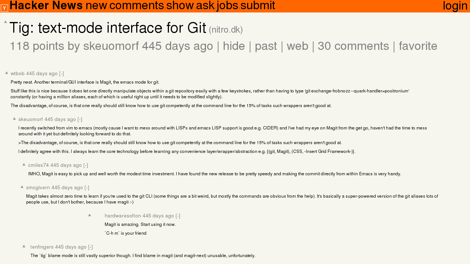470x264 pixels.
Task: Open the login page
Action: [455, 5]
